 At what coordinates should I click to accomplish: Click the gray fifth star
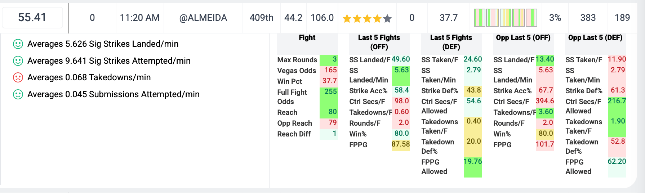click(387, 18)
